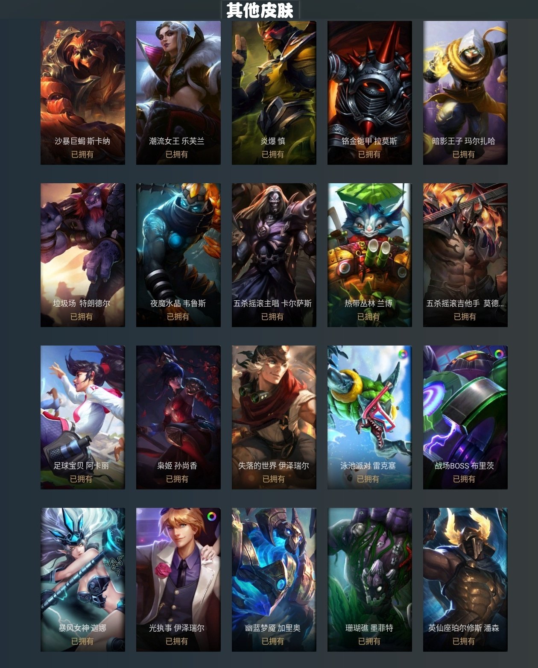Select the 幽蓝梦魇 加里奥 skin thumbnail
538x668 pixels.
click(274, 580)
